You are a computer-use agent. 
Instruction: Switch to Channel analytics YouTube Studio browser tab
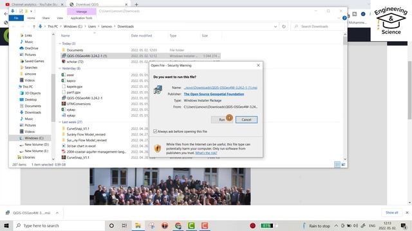tap(34, 4)
